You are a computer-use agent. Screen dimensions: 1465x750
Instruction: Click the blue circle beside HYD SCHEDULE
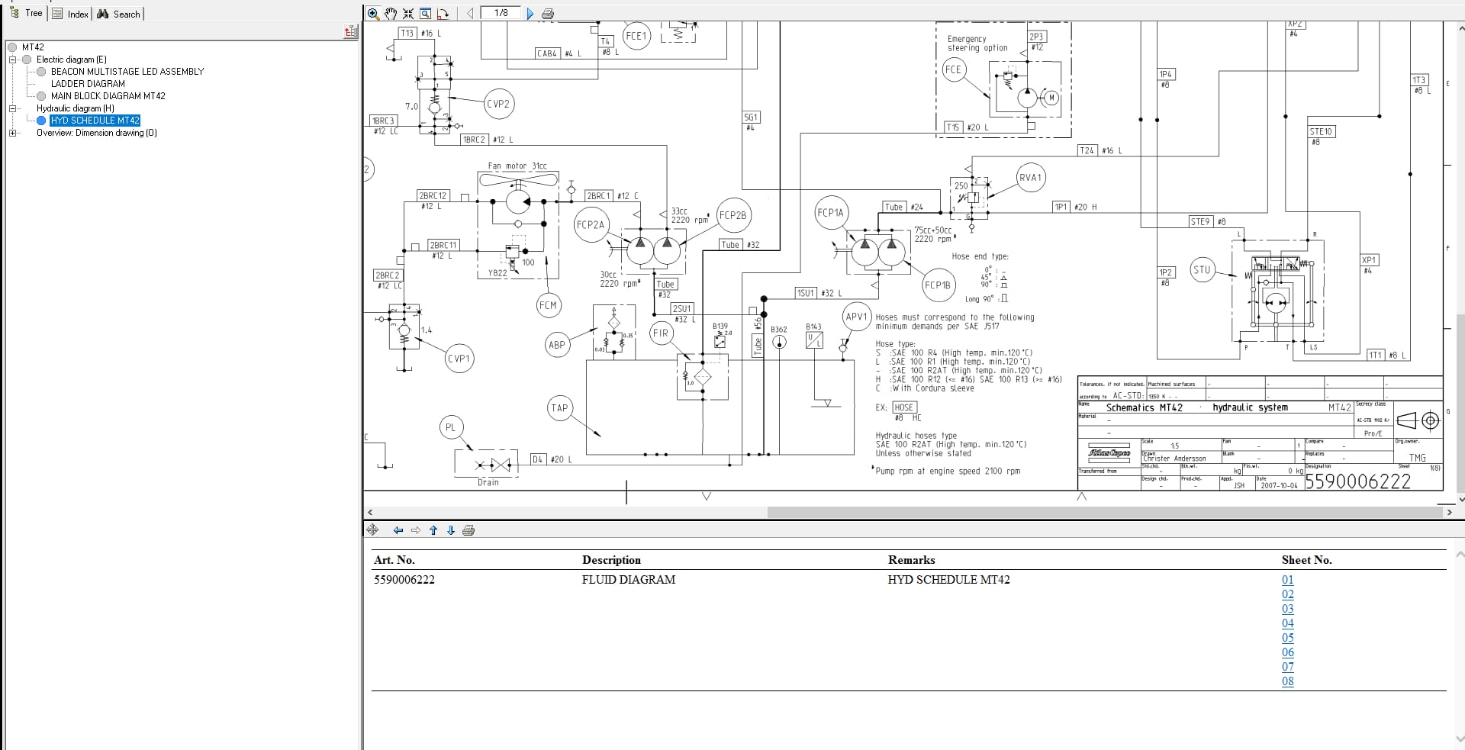tap(41, 121)
